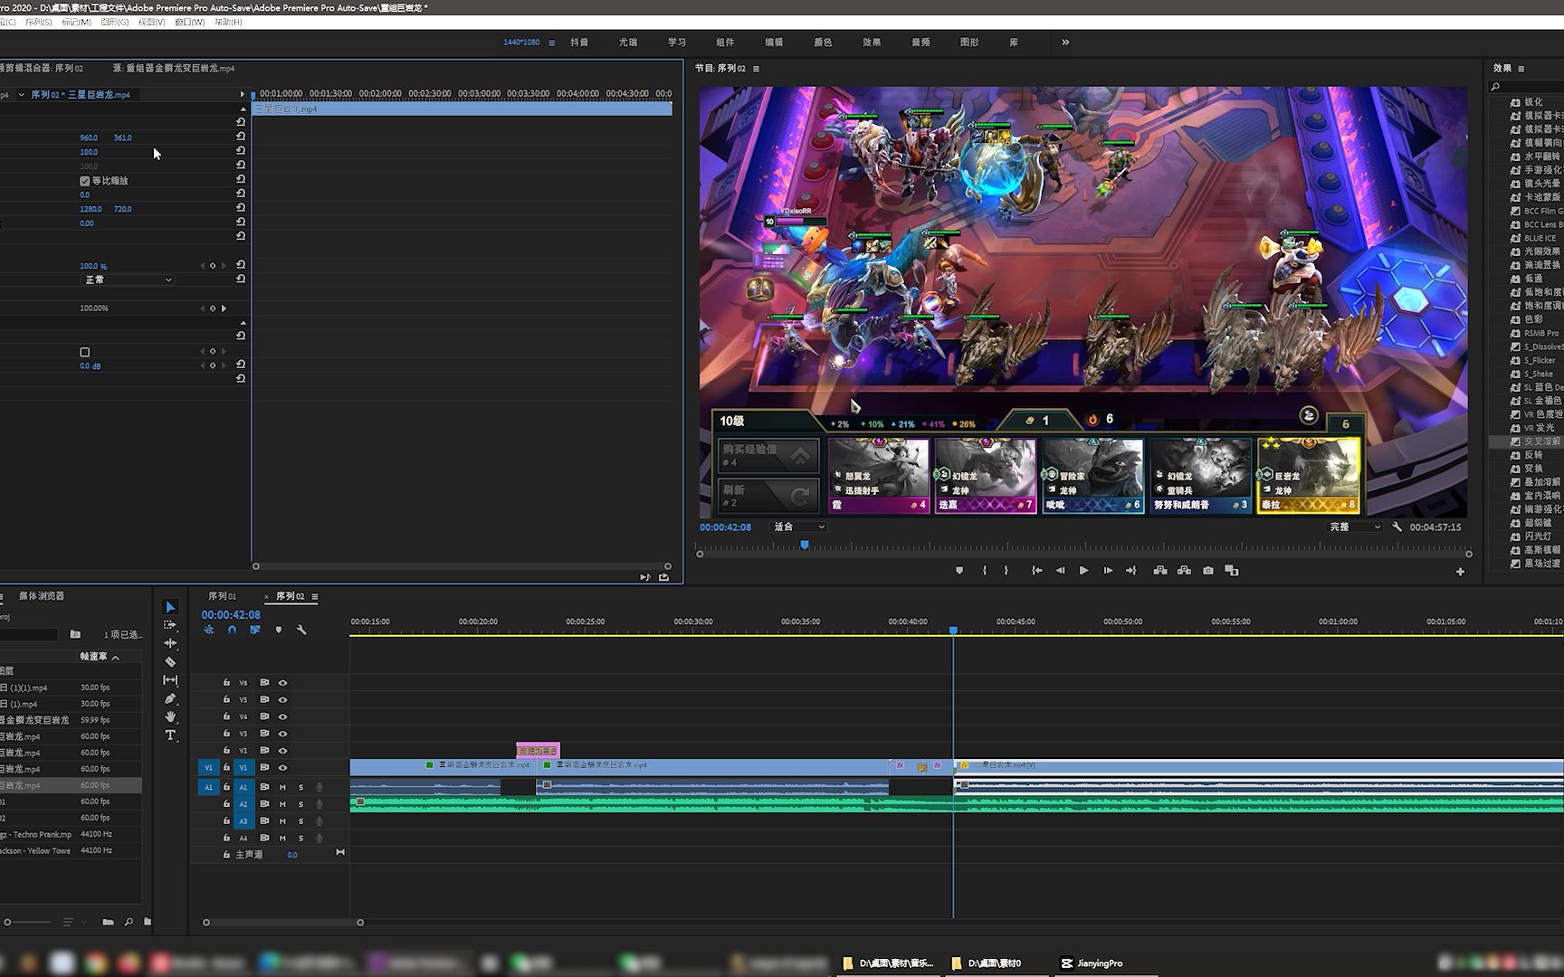Viewport: 1564px width, 977px height.
Task: Select 交叉溶解 effect in list
Action: (x=1541, y=441)
